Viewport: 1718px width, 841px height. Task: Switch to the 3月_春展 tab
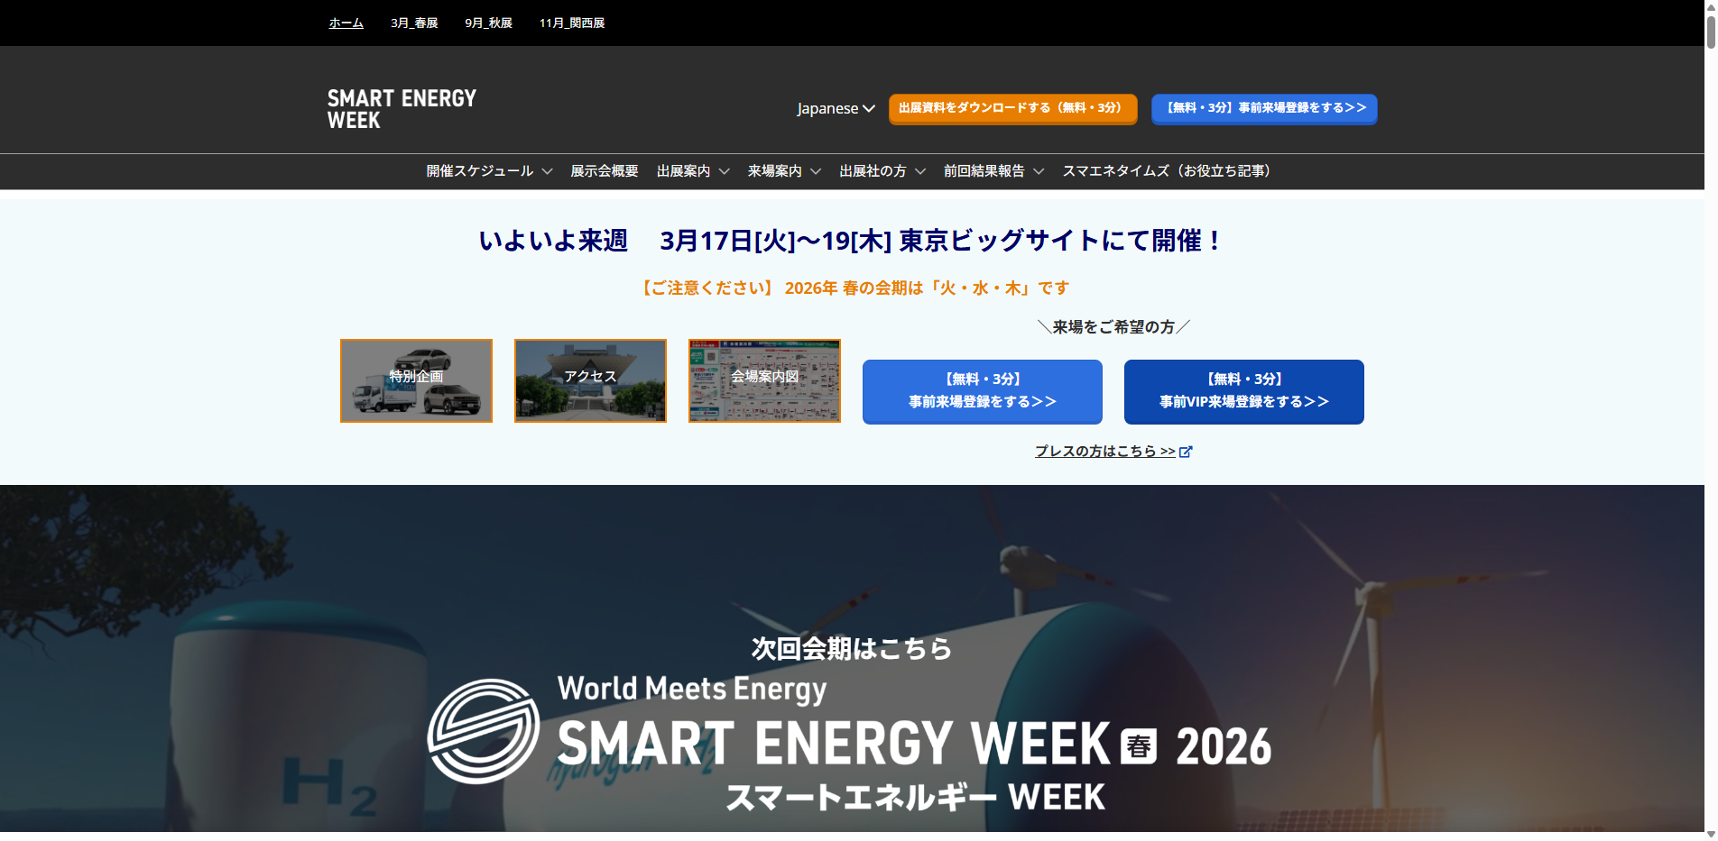414,23
